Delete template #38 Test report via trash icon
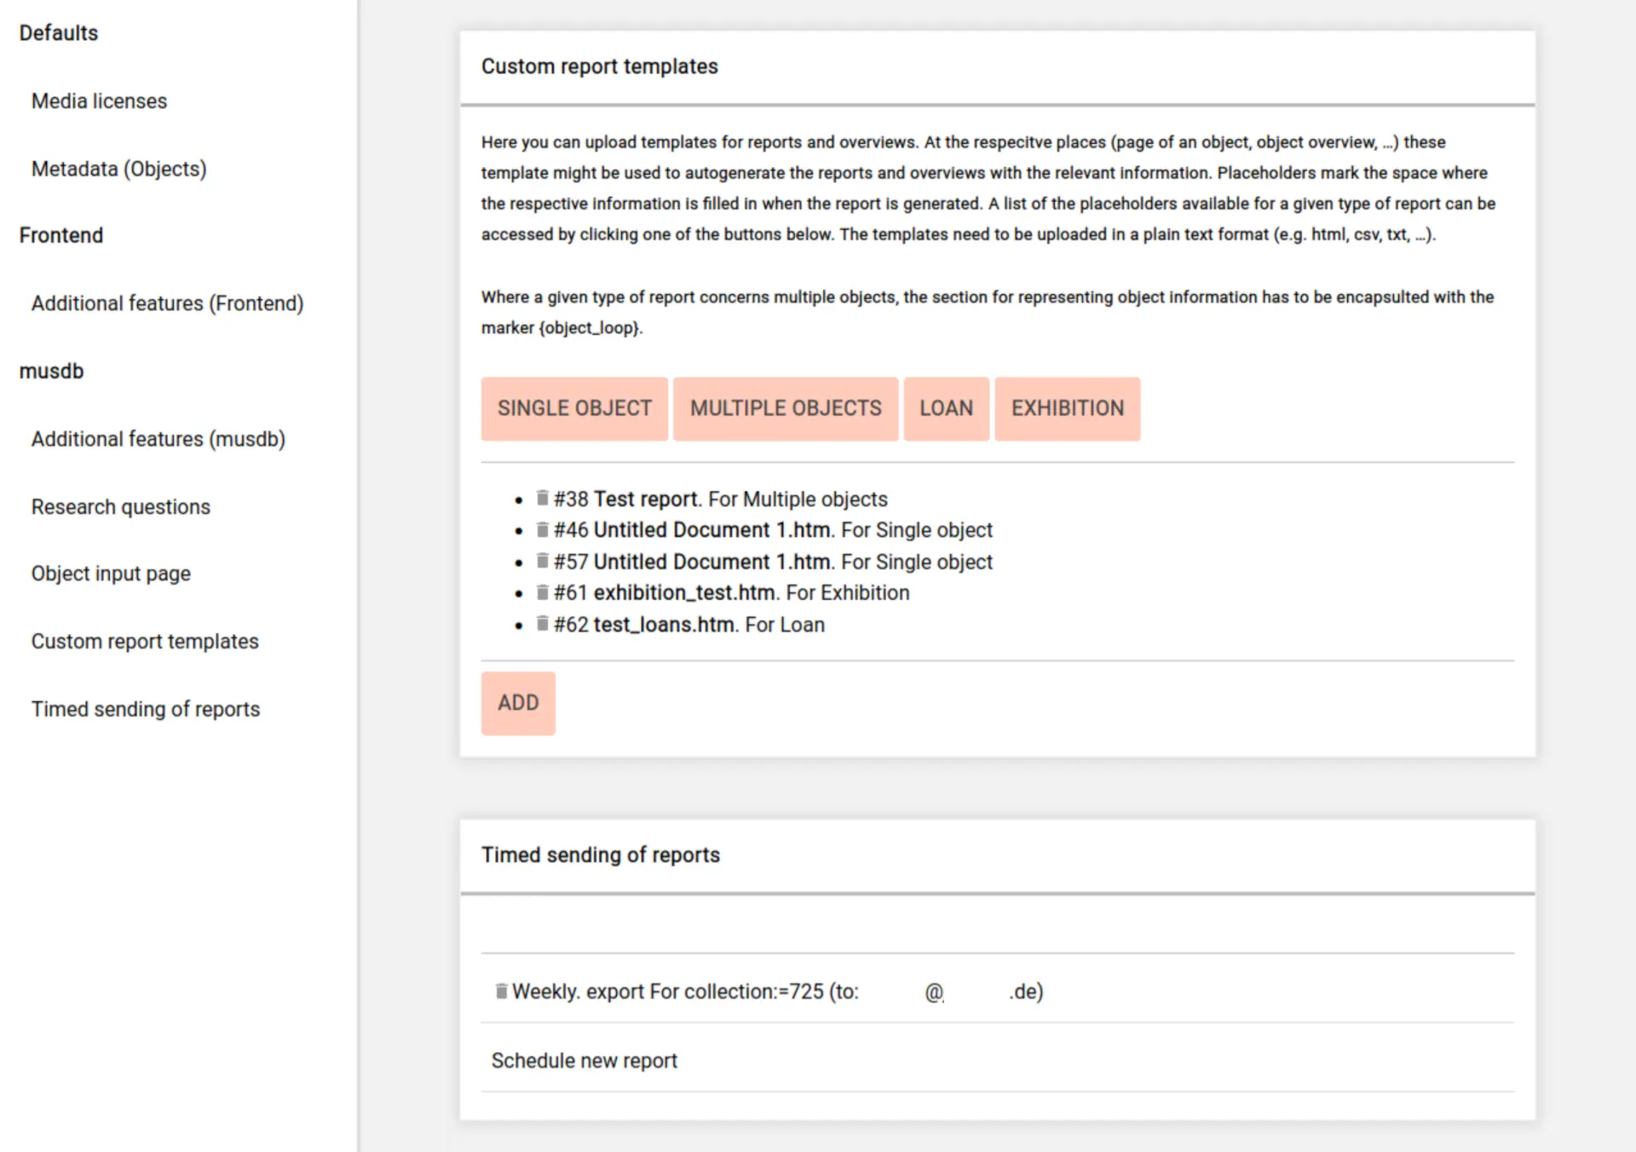 542,498
